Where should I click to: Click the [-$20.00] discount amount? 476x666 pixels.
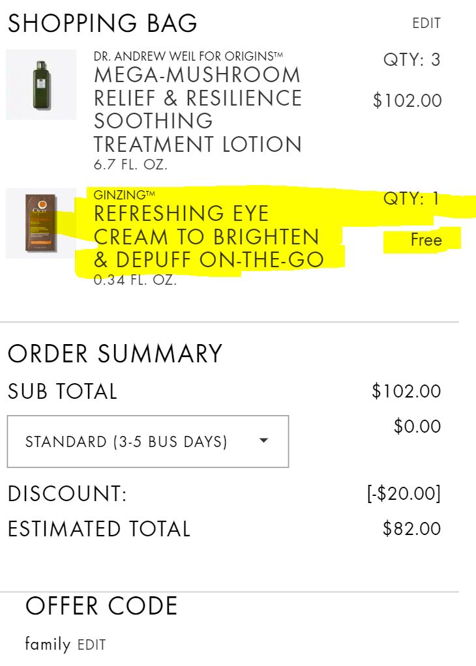point(404,493)
